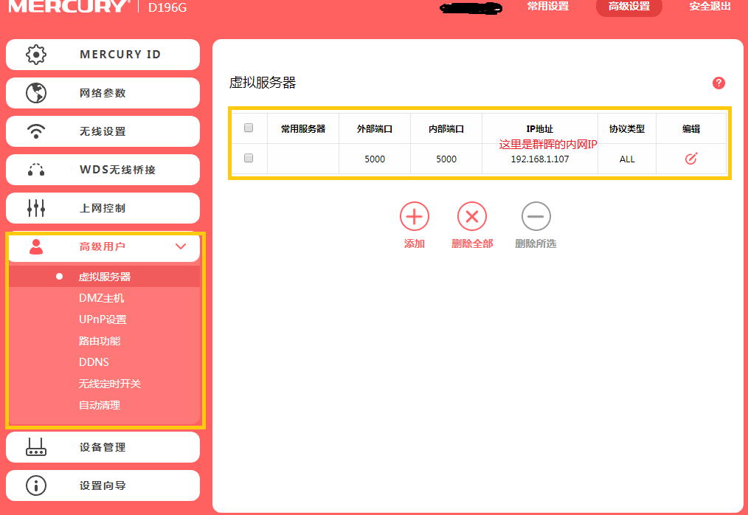Select 高级设置 in the top bar
This screenshot has width=748, height=515.
point(628,8)
